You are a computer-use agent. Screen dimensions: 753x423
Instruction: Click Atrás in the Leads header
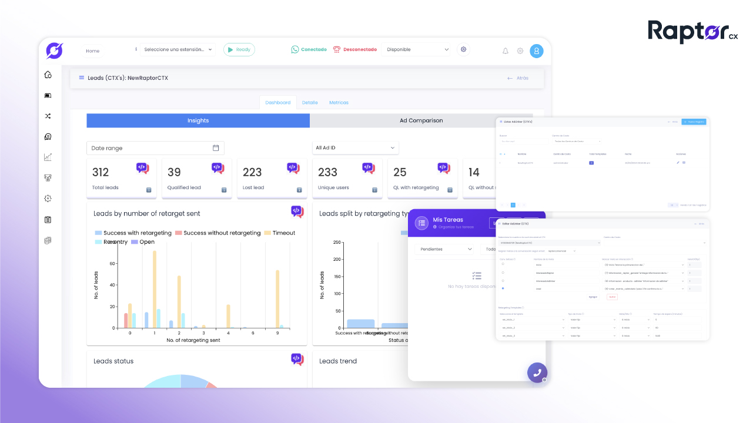tap(518, 78)
